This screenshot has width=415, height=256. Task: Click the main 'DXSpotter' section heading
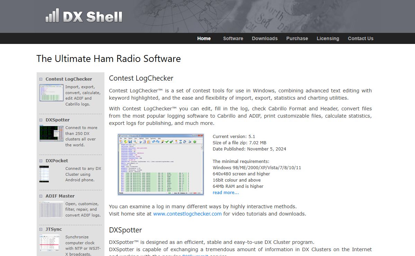126,230
